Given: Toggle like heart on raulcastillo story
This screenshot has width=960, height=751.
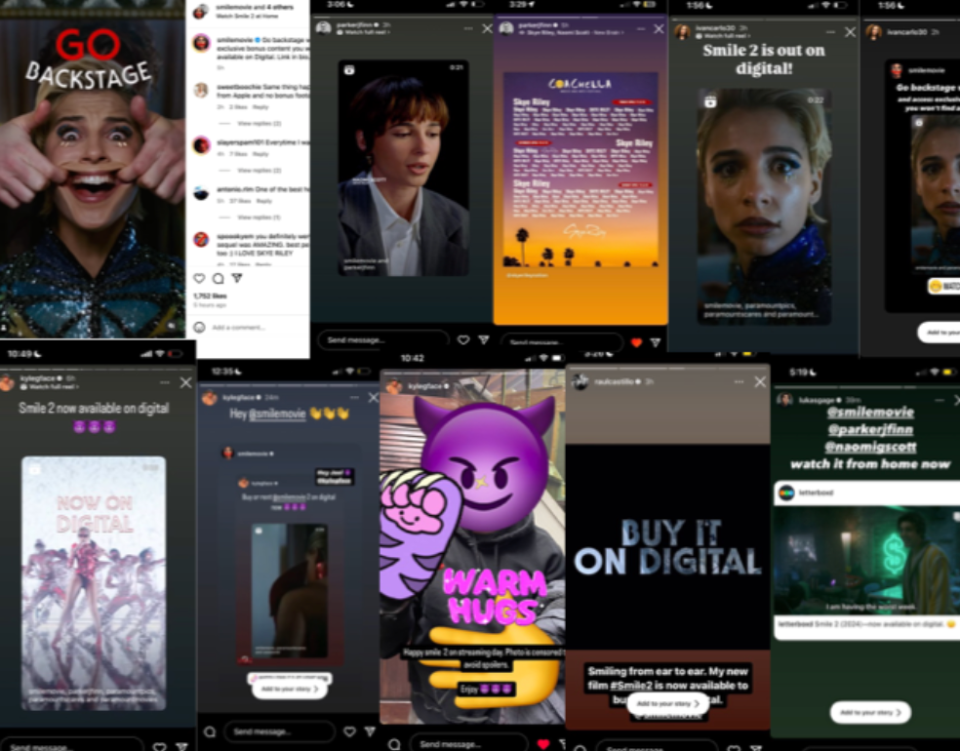Looking at the screenshot, I should pos(735,748).
